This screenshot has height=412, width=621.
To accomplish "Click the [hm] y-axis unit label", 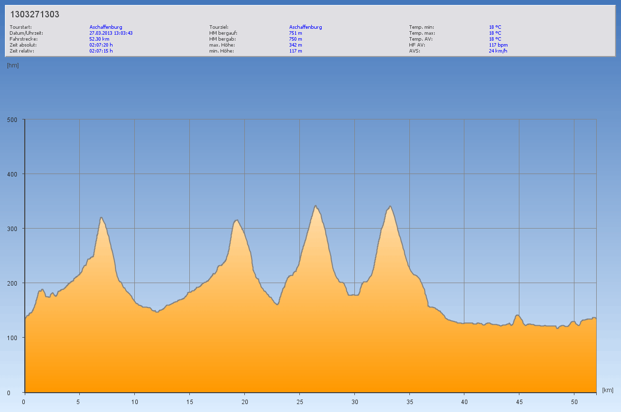I will [13, 65].
